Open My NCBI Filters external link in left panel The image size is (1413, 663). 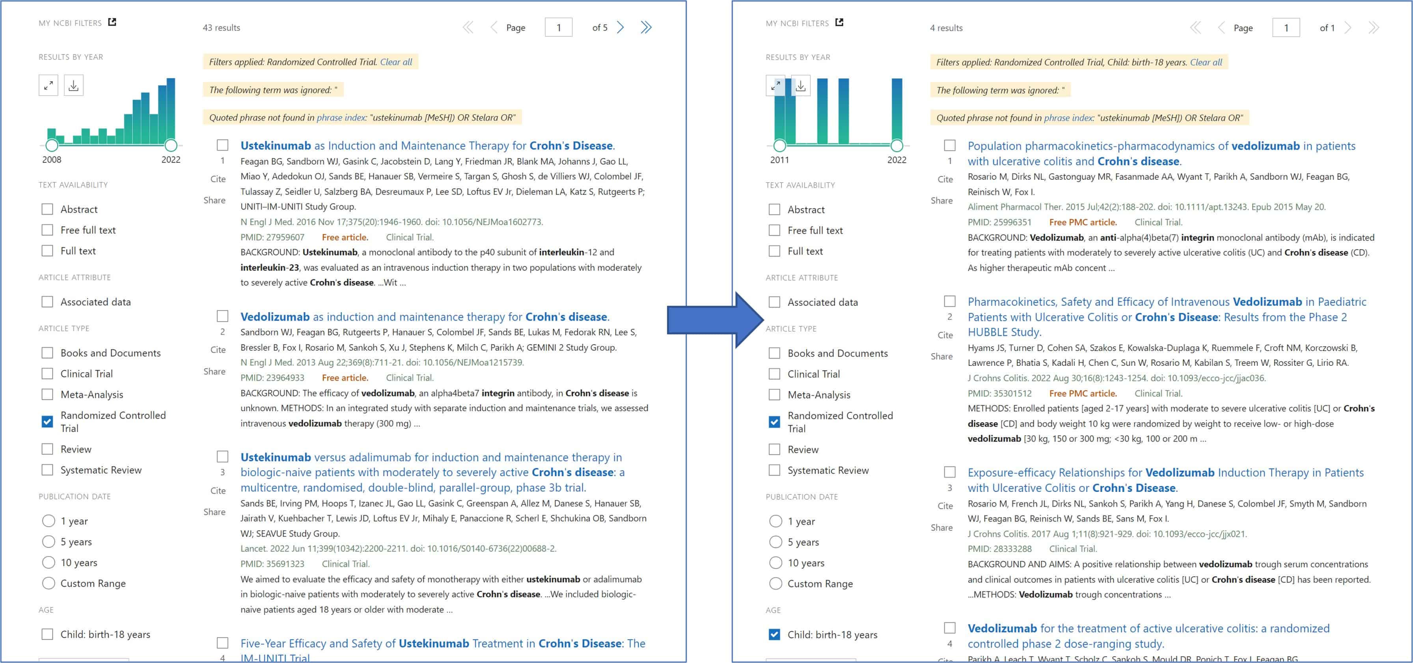tap(112, 22)
